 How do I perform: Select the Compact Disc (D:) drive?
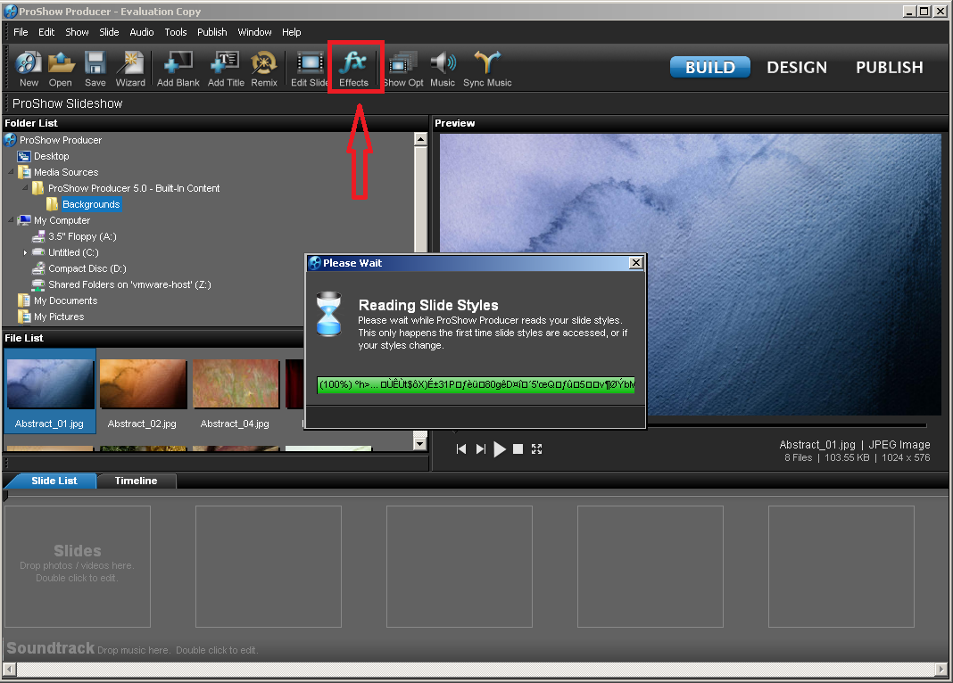click(79, 268)
